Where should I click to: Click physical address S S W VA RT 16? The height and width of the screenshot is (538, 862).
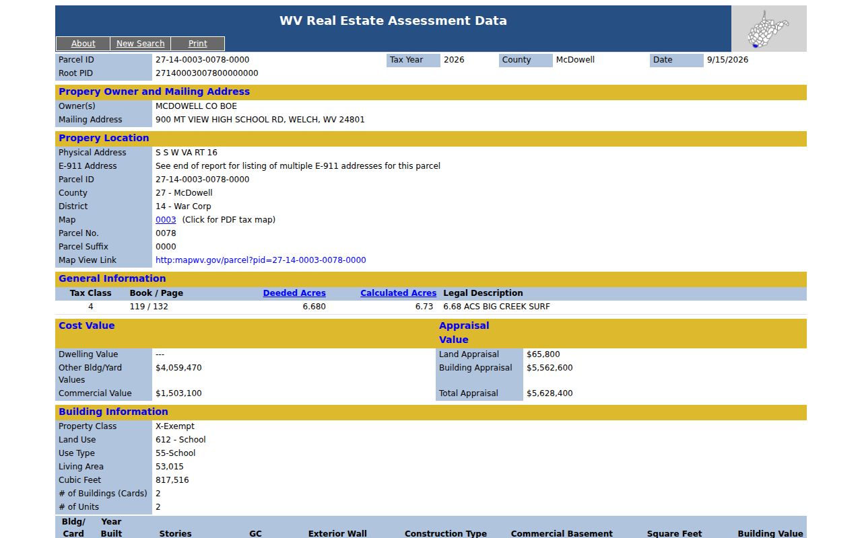(x=187, y=153)
